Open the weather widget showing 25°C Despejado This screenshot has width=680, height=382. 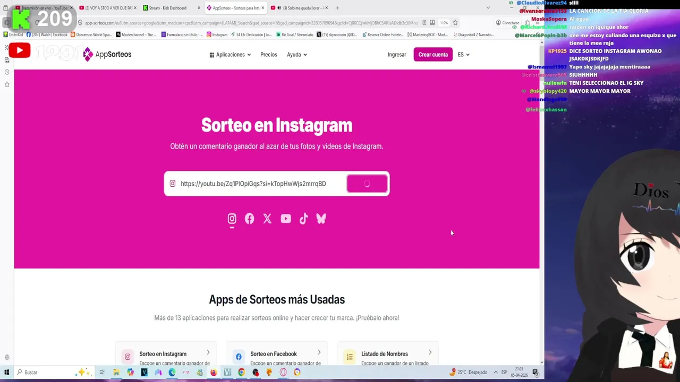pos(468,372)
